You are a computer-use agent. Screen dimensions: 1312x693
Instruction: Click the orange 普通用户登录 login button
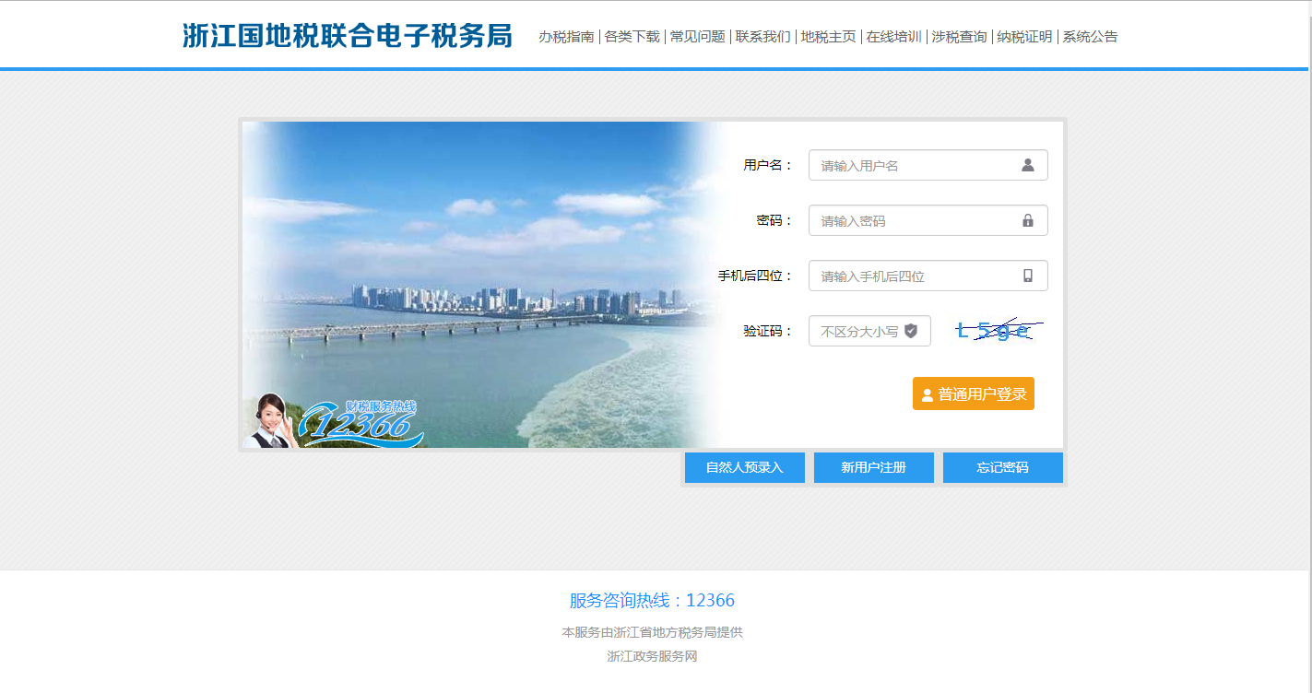[x=974, y=393]
